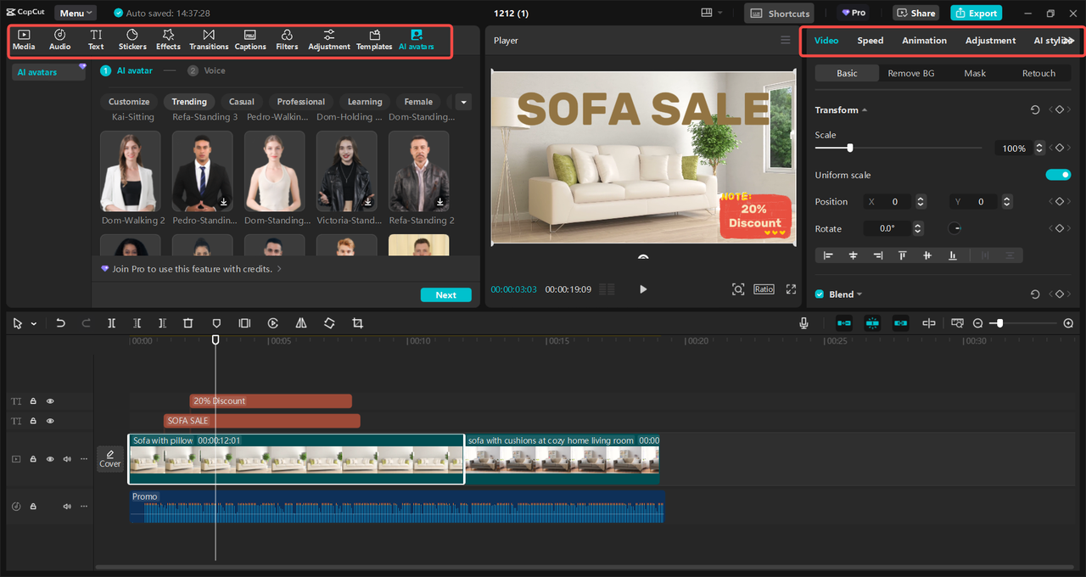The width and height of the screenshot is (1086, 577).
Task: Open the Filters panel
Action: (287, 40)
